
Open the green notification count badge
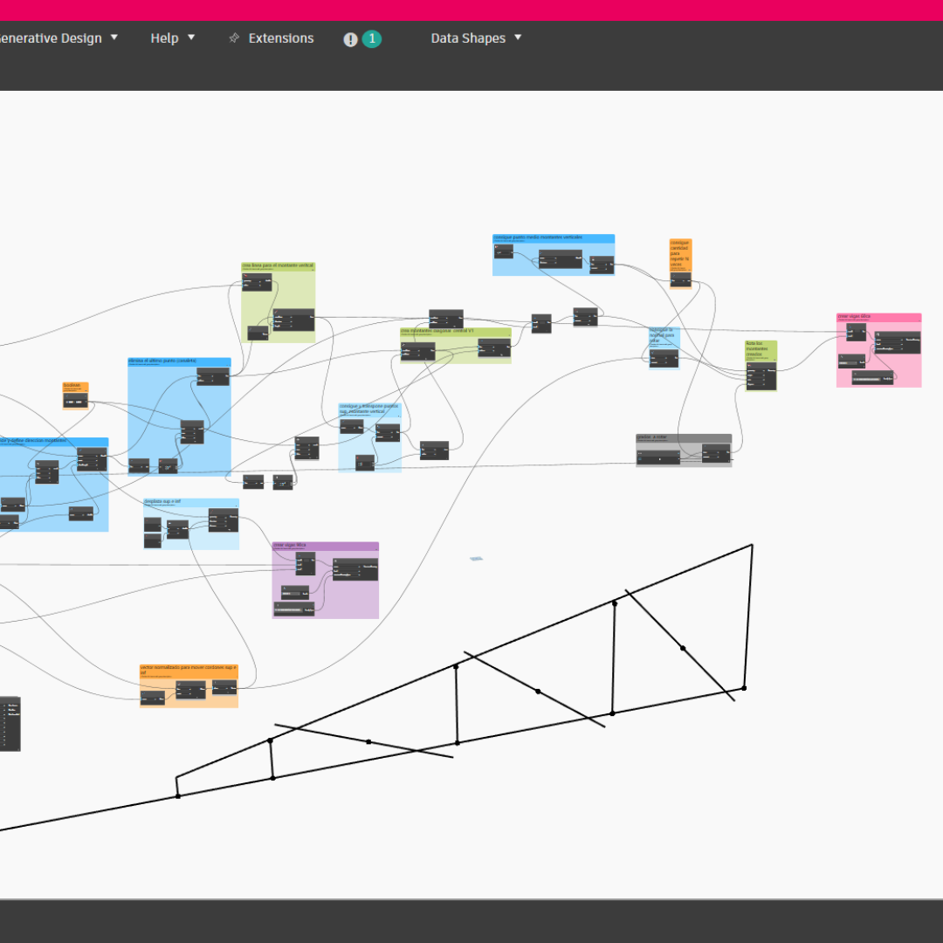372,38
